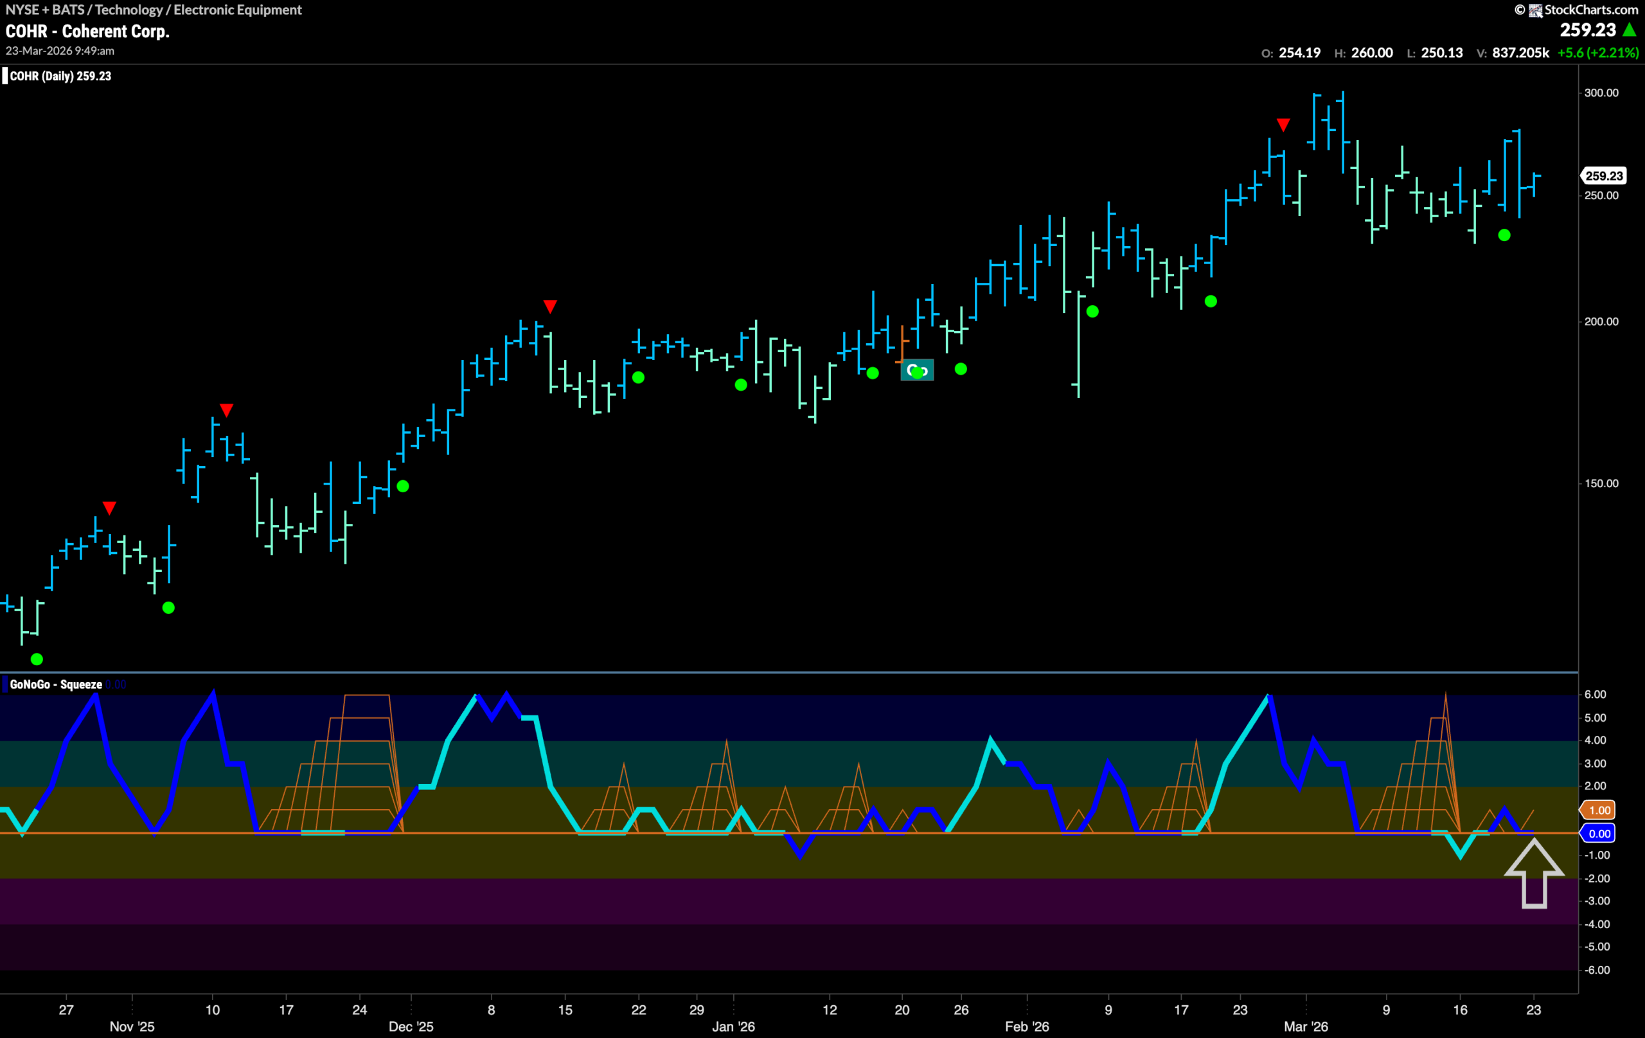Viewport: 1645px width, 1038px height.
Task: Click the open value 254.19
Action: pos(1299,53)
